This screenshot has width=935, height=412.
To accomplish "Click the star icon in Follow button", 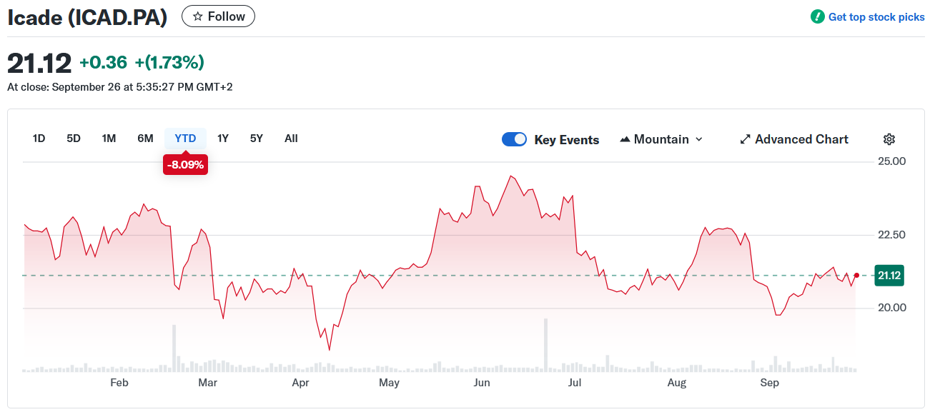I will [198, 16].
